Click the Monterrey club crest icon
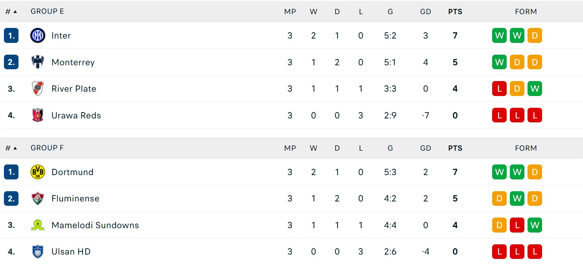Image resolution: width=583 pixels, height=264 pixels. click(x=38, y=62)
